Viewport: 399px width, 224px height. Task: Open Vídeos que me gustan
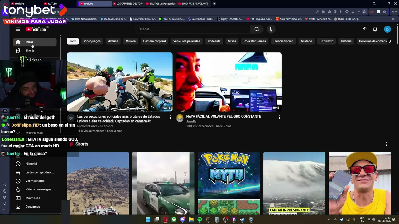point(35,189)
